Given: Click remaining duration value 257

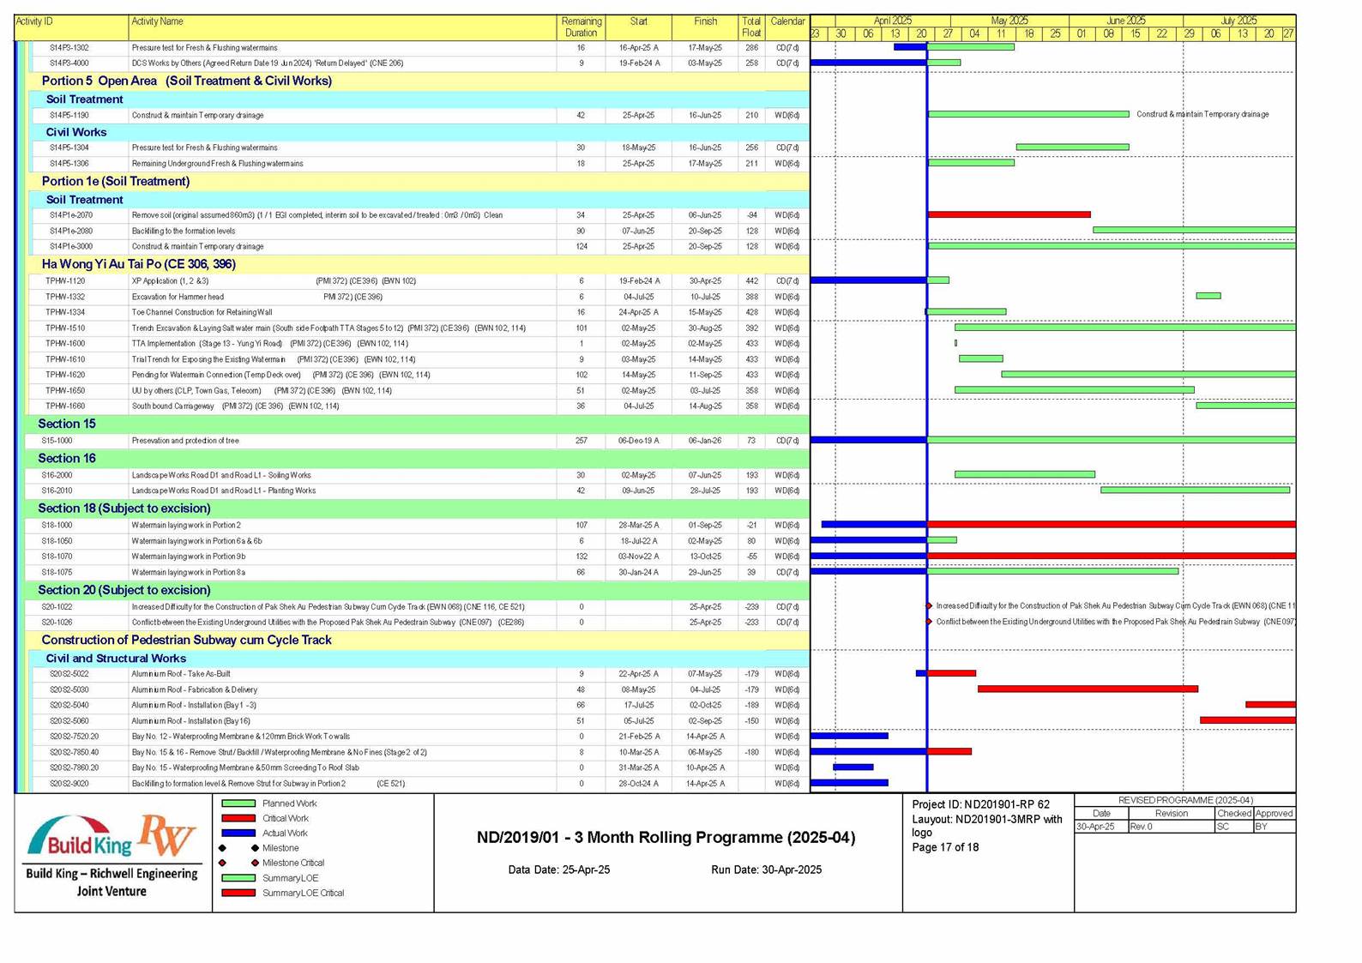Looking at the screenshot, I should (581, 441).
